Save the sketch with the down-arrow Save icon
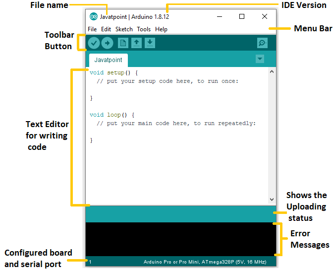Image resolution: width=334 pixels, height=274 pixels. click(x=150, y=43)
